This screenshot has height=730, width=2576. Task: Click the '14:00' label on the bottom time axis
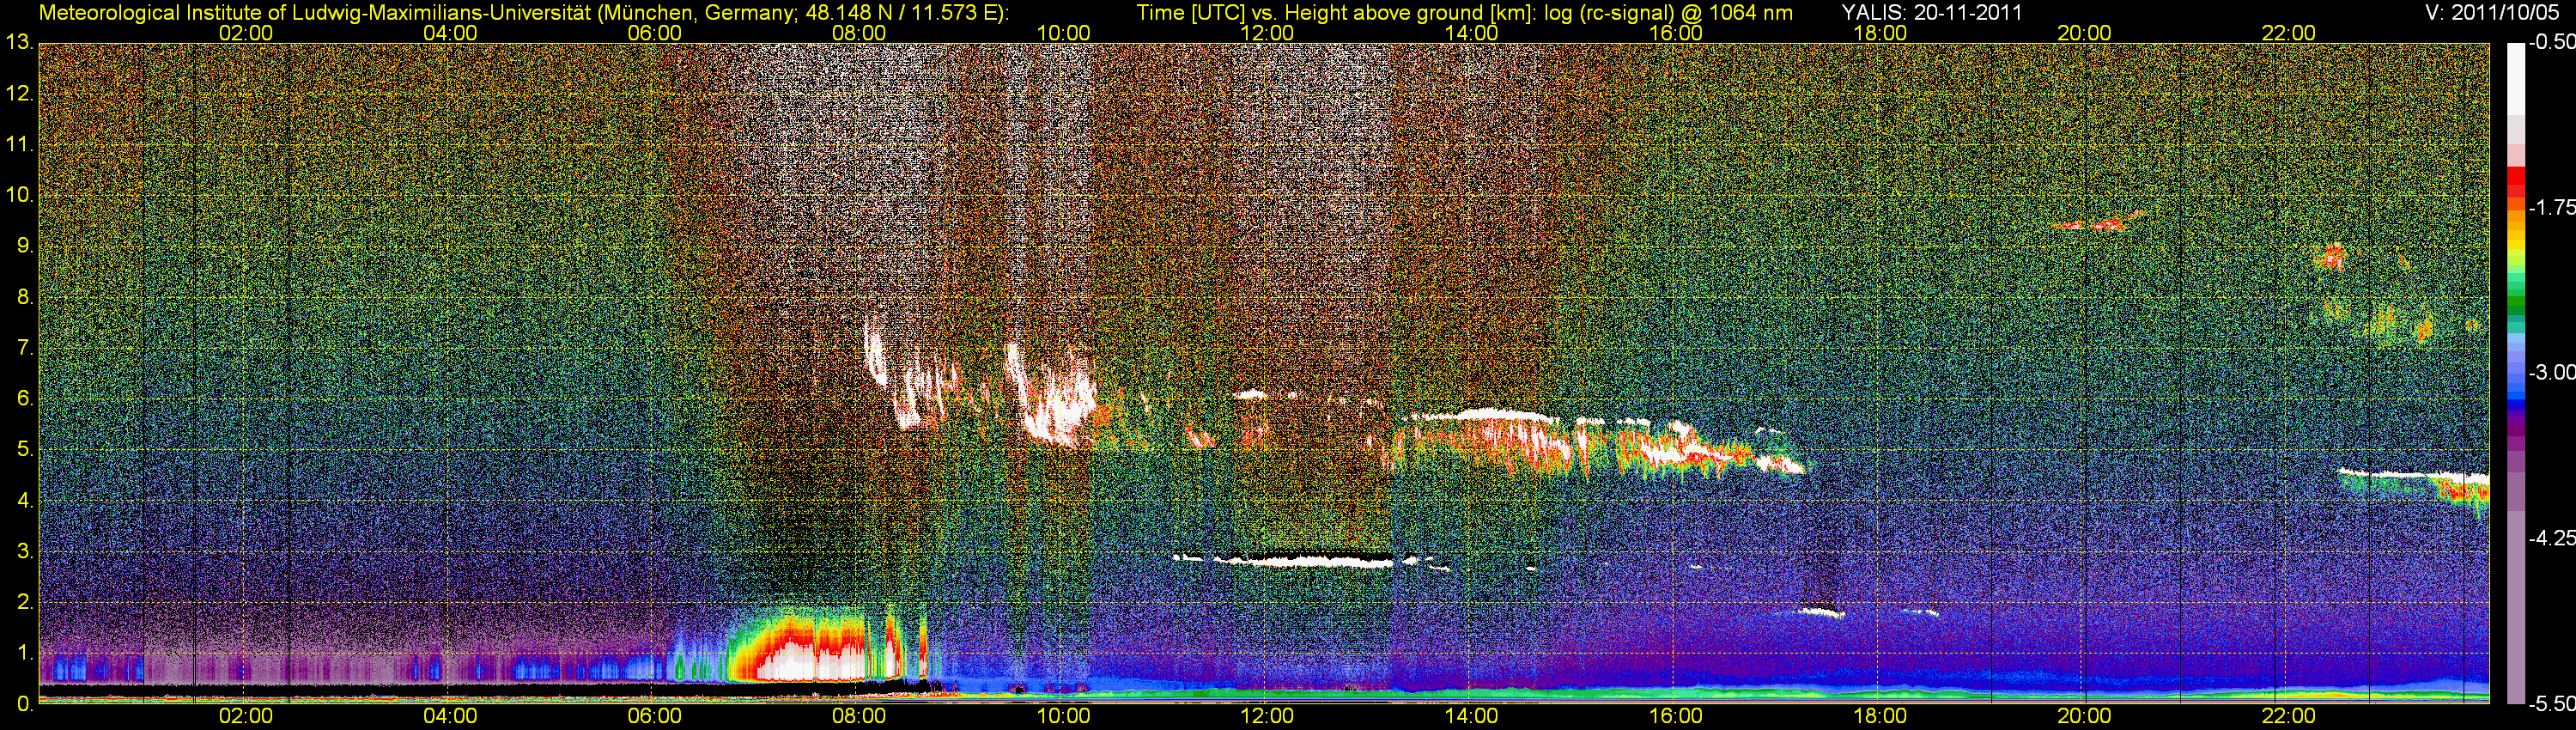[1472, 716]
